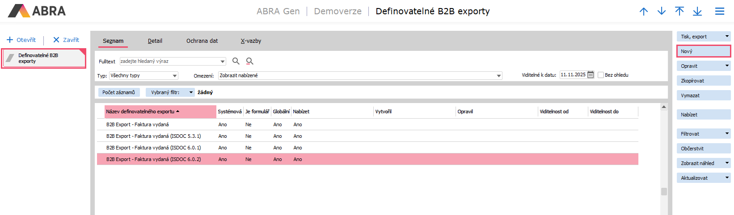Click the Vytvořil column header
The image size is (734, 215).
pos(415,112)
